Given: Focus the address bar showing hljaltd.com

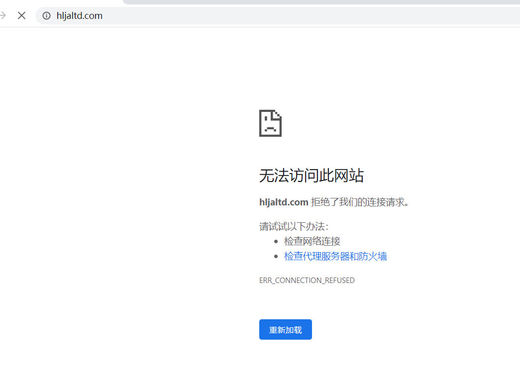Looking at the screenshot, I should pyautogui.click(x=80, y=16).
